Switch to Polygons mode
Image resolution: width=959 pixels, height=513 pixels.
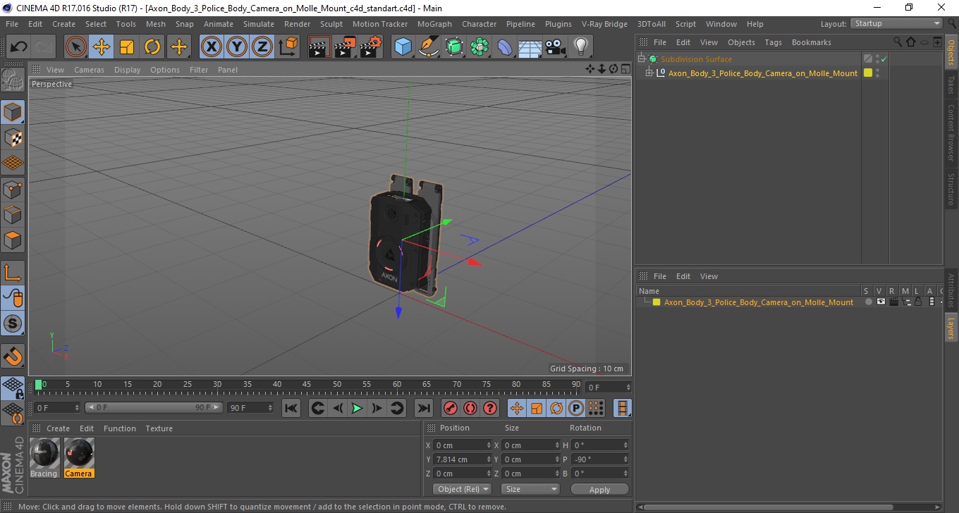[x=13, y=240]
